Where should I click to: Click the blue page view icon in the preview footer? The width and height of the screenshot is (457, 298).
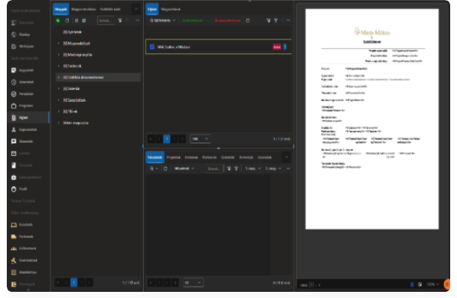(412, 284)
